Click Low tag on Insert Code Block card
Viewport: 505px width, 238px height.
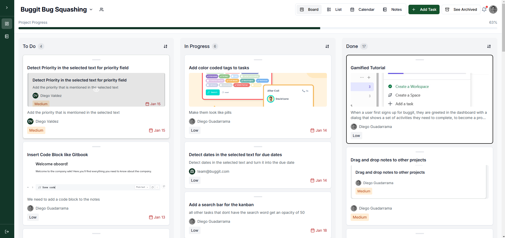(33, 217)
